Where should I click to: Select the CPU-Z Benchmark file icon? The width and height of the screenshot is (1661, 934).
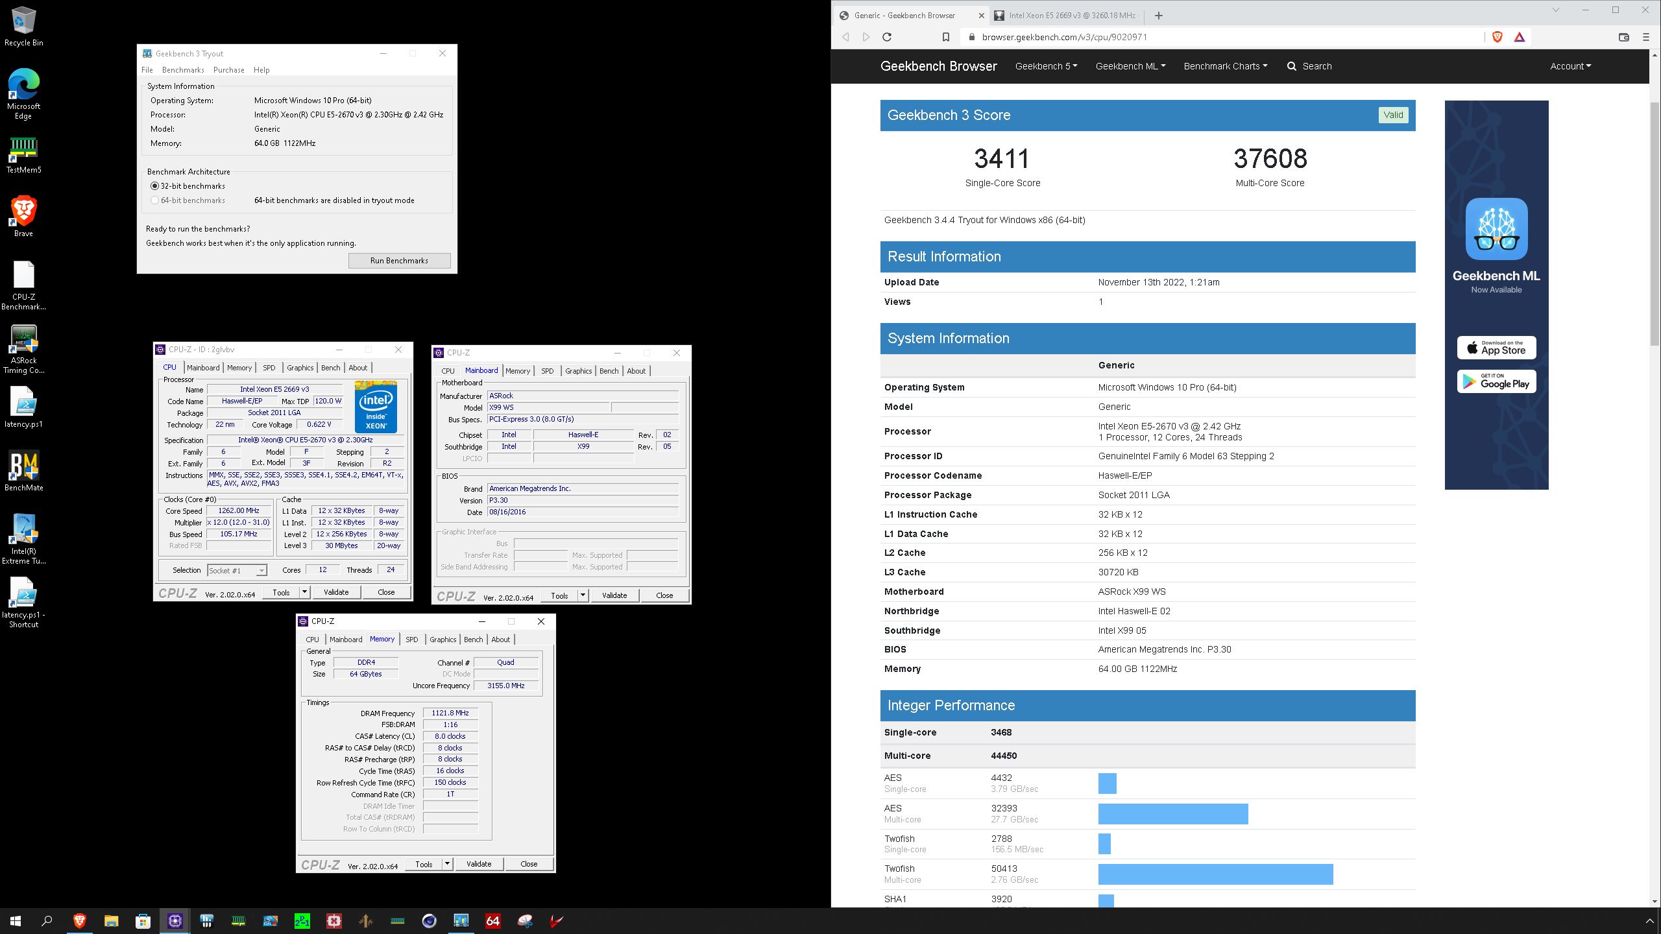(23, 285)
